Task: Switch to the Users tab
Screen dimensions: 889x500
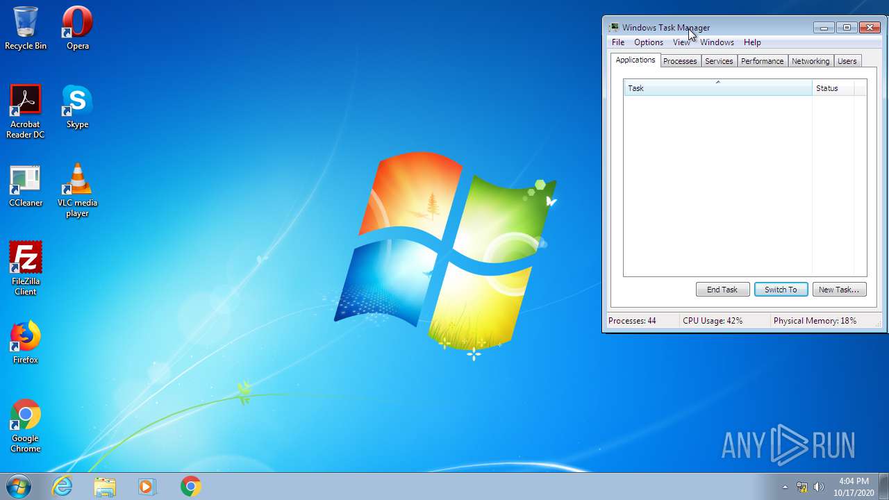Action: click(x=847, y=61)
